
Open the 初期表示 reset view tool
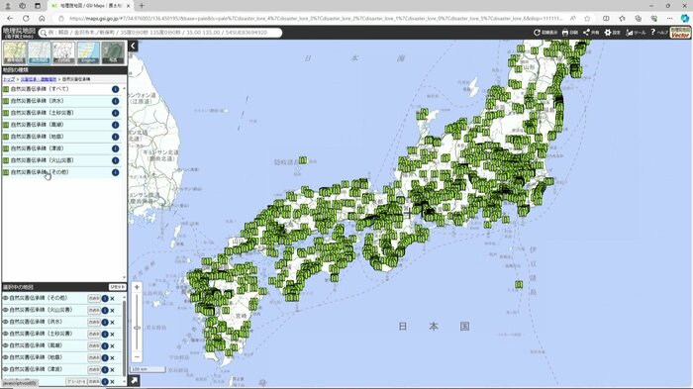tap(545, 33)
